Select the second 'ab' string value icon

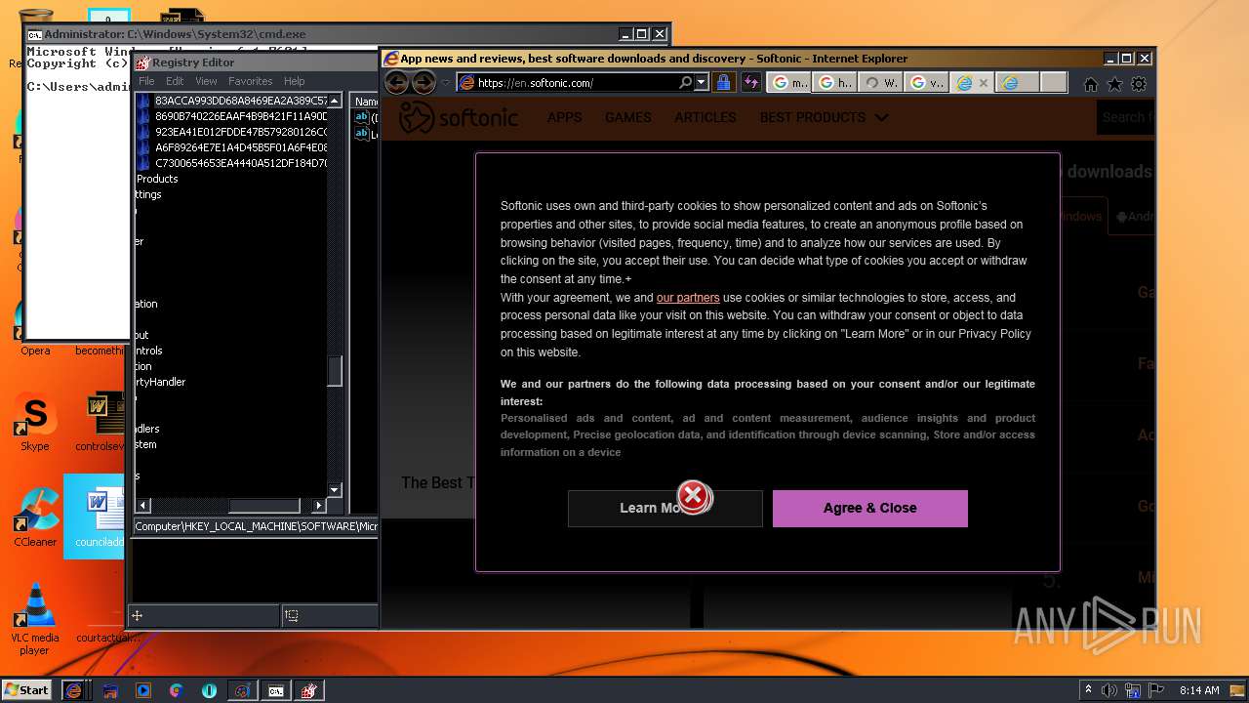(361, 134)
